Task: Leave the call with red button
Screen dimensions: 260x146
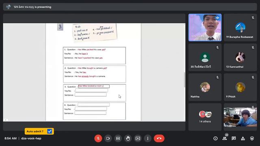Action: [159, 138]
